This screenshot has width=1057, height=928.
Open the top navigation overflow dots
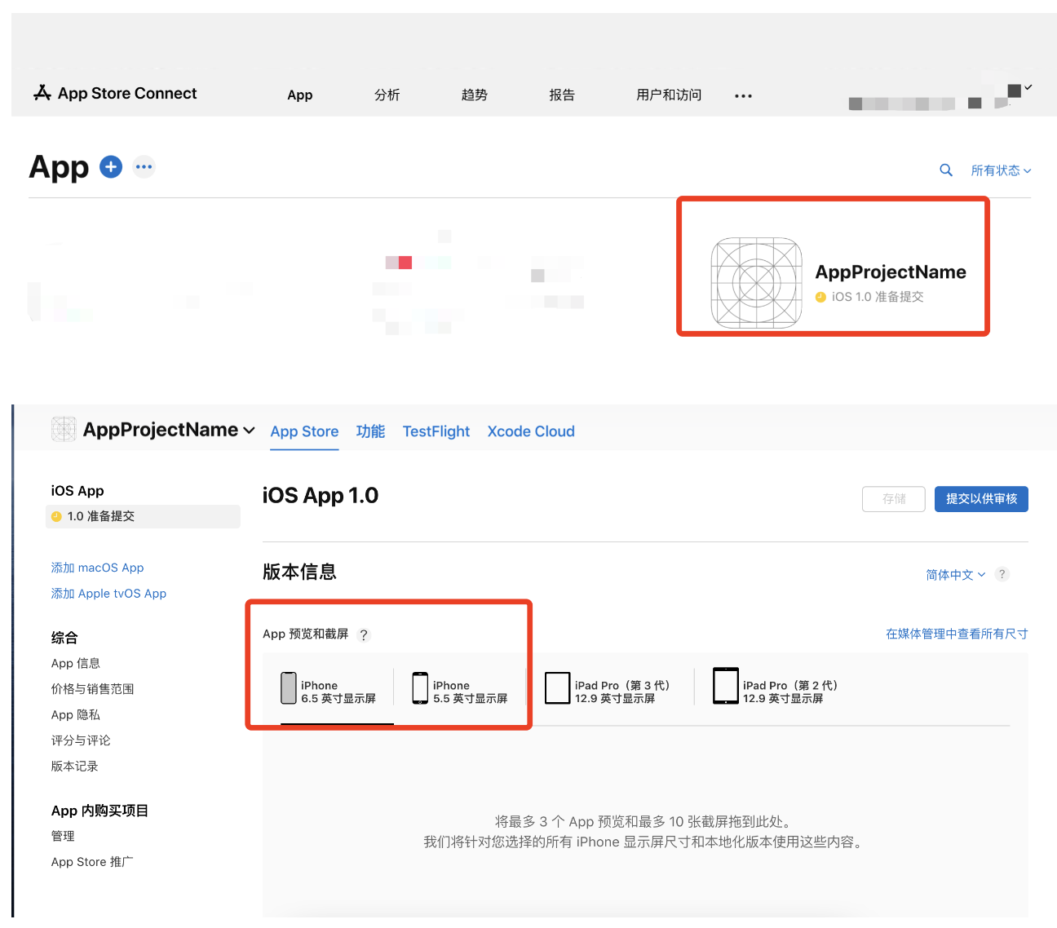coord(743,95)
